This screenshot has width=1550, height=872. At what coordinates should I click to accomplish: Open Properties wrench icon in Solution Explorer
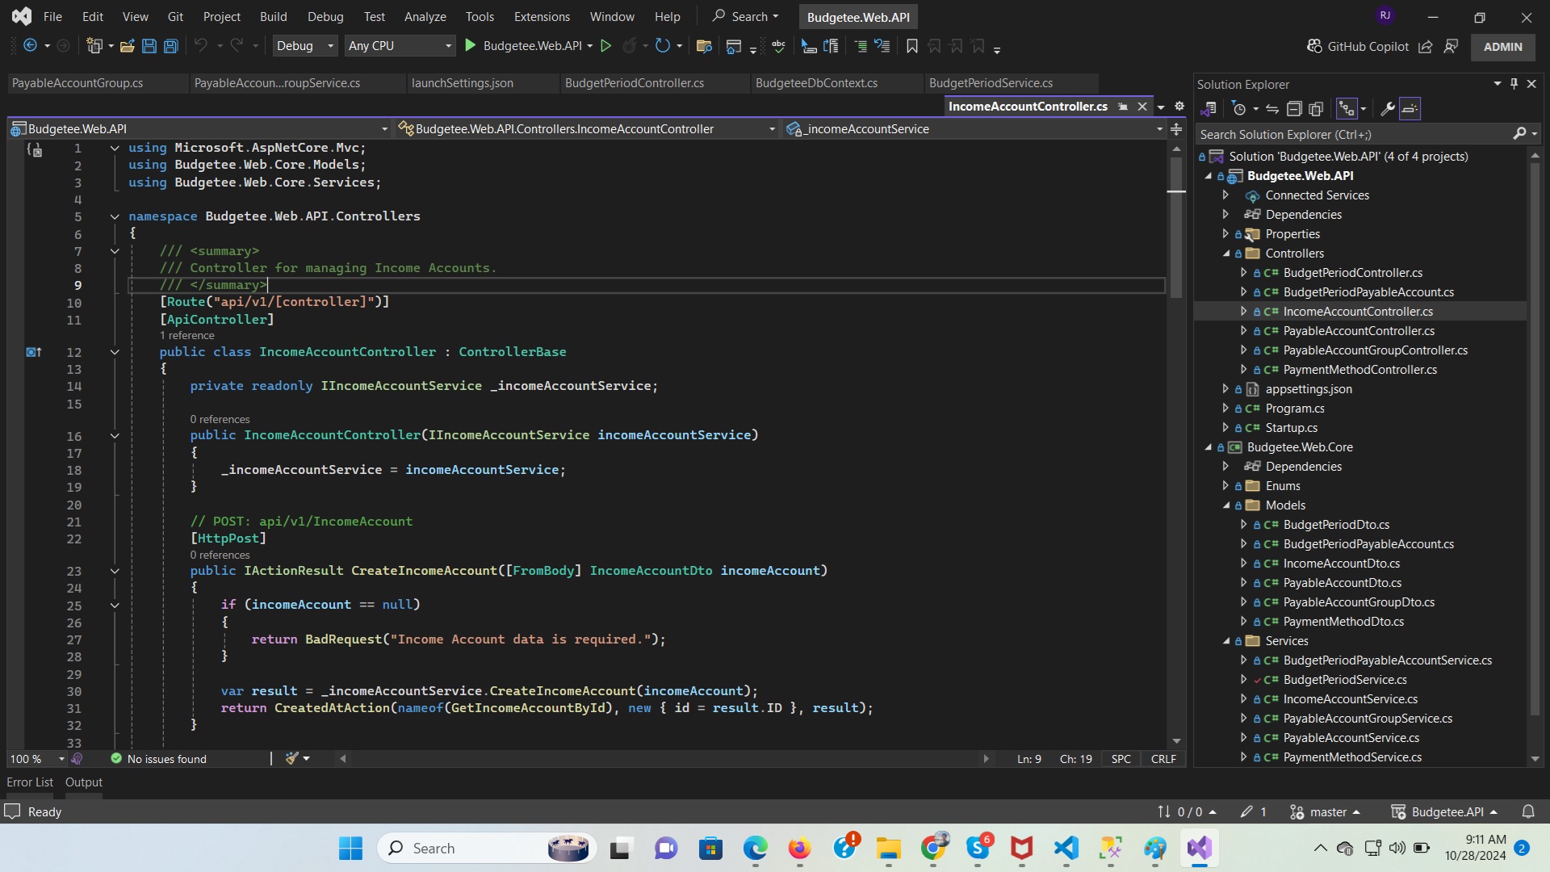(1388, 108)
